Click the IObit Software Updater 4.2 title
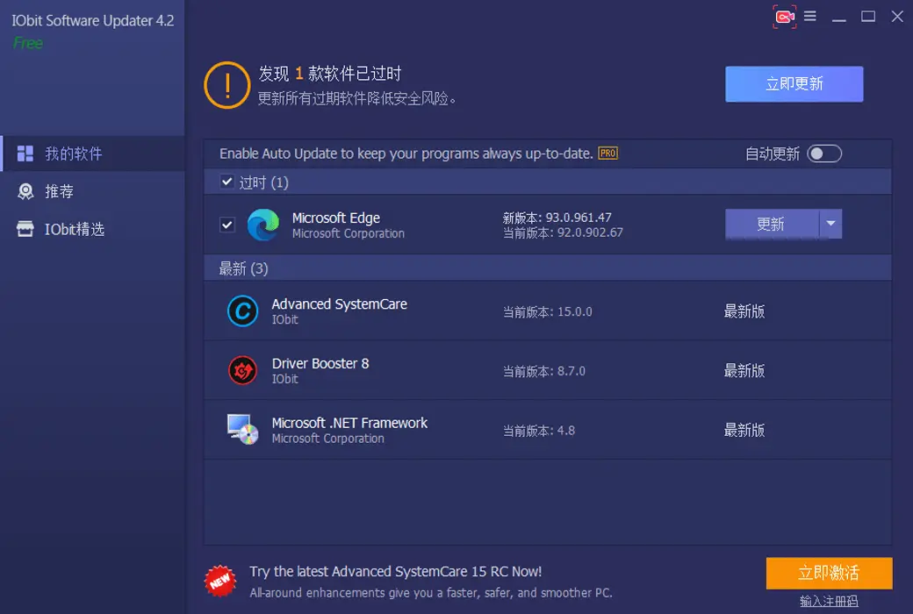Image resolution: width=913 pixels, height=614 pixels. (92, 20)
